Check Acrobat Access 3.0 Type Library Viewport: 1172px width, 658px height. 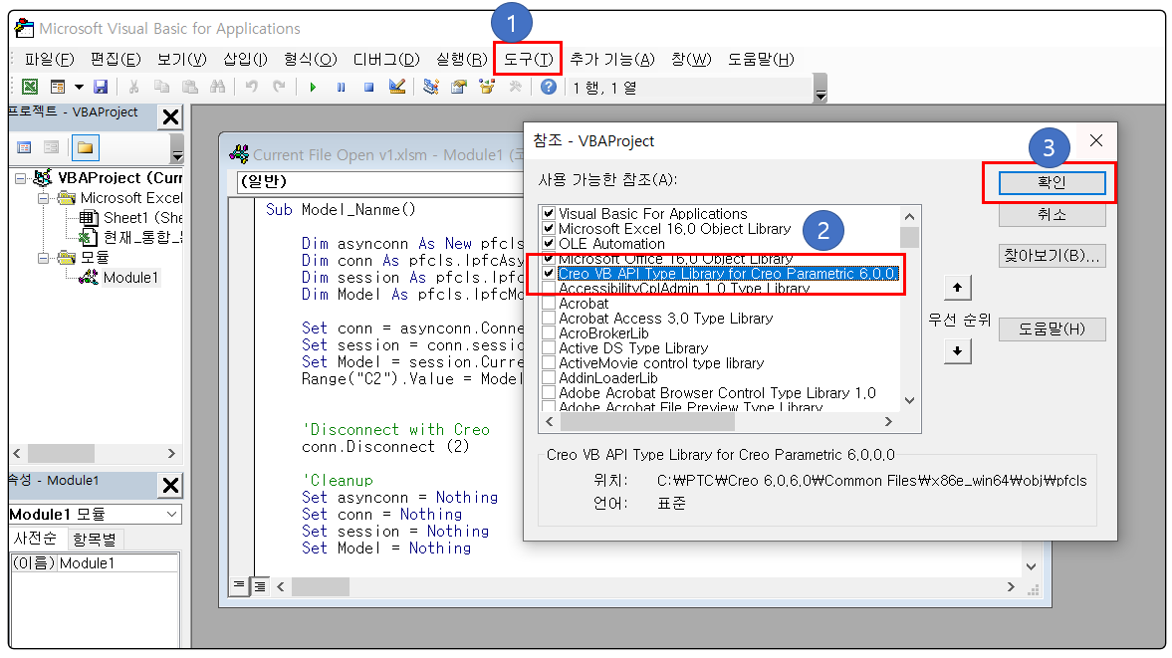coord(549,319)
